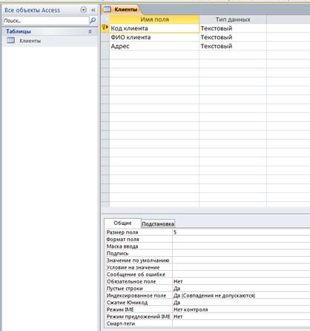The width and height of the screenshot is (310, 331).
Task: Click the table icon on Клиенты tab
Action: [107, 10]
